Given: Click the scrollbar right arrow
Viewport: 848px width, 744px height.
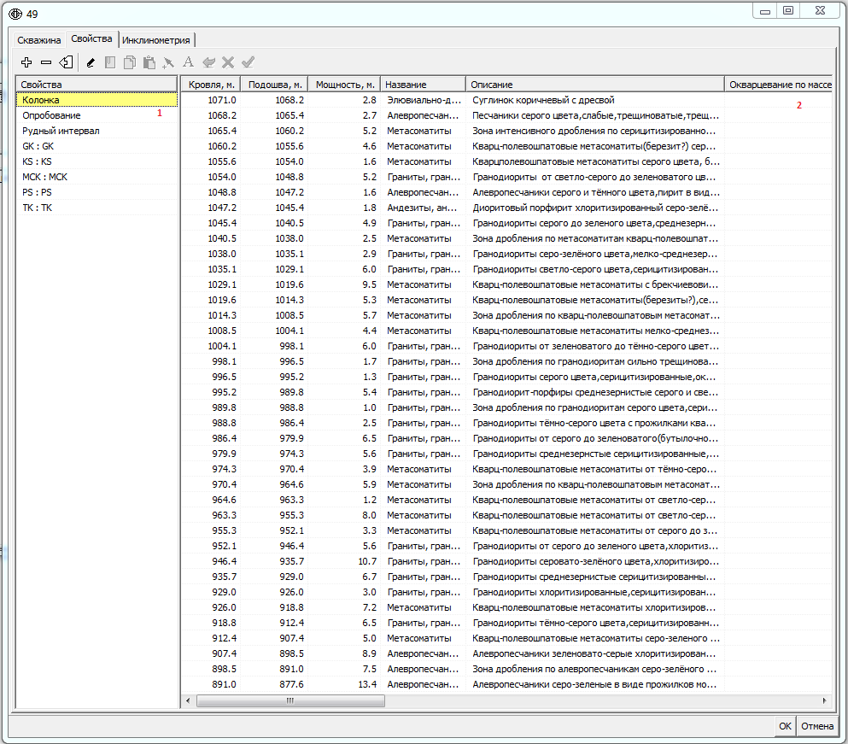Looking at the screenshot, I should click(x=825, y=700).
